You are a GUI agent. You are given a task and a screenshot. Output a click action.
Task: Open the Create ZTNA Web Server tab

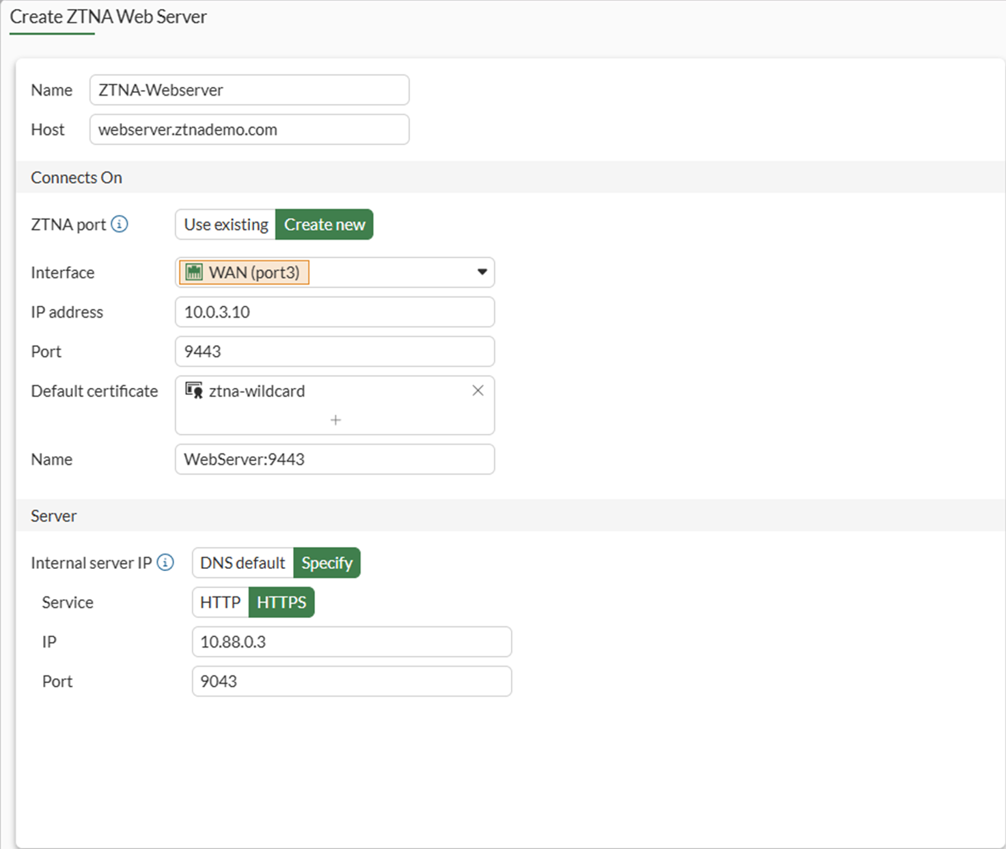pyautogui.click(x=108, y=17)
